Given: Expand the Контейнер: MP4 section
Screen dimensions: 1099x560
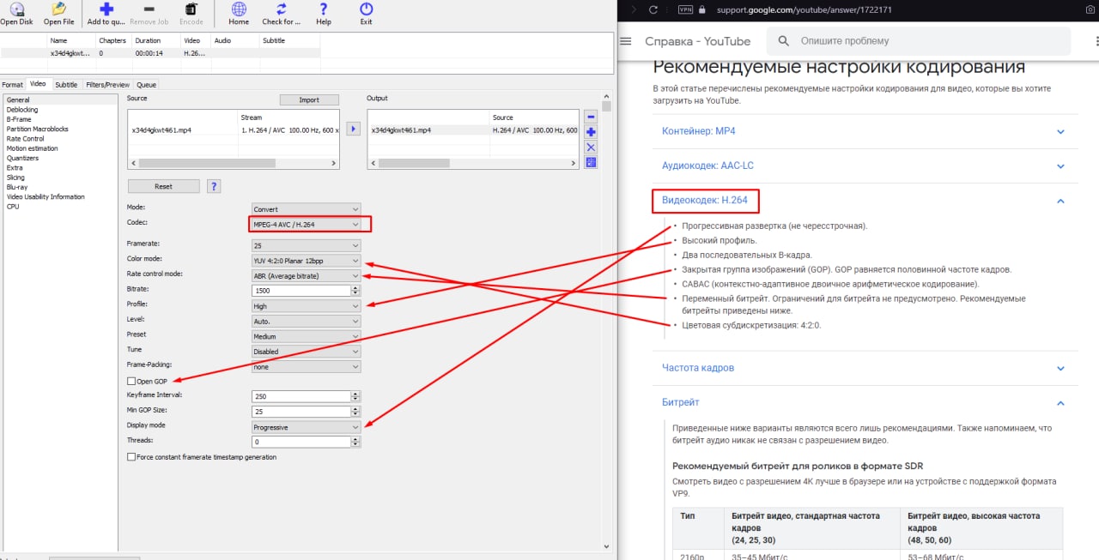Looking at the screenshot, I should [865, 131].
